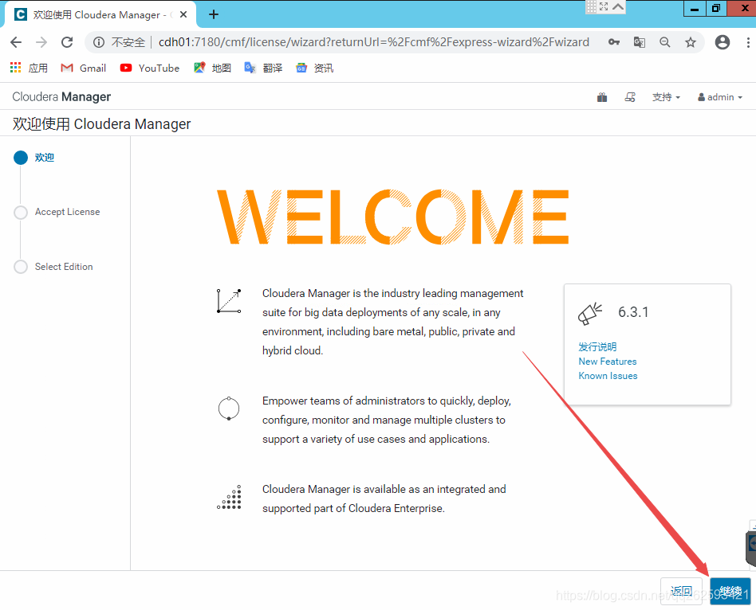Open the Chrome profile avatar icon

click(723, 42)
